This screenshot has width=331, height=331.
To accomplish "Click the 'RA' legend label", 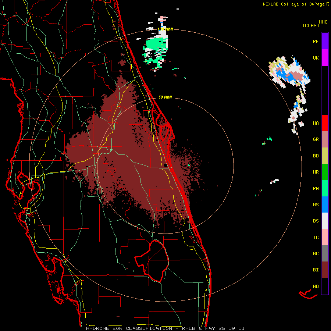I will [316, 189].
